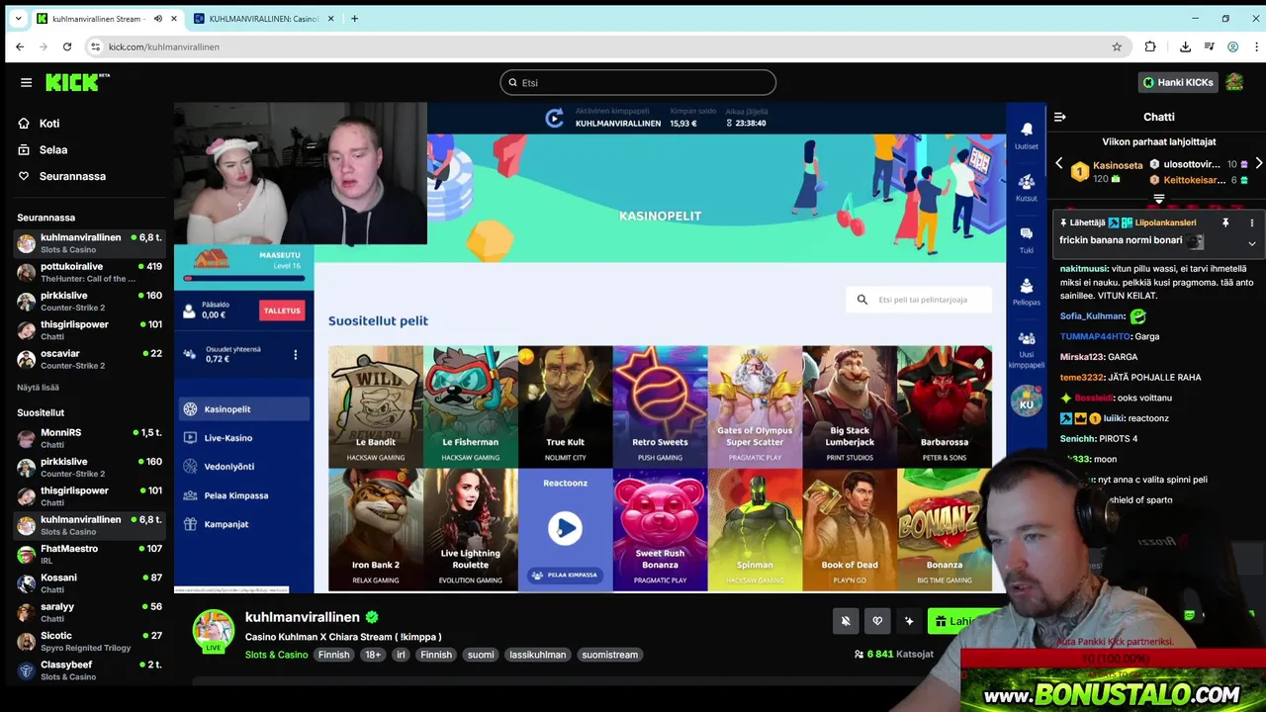Select Pelaa Kimpassa menu item

244,495
